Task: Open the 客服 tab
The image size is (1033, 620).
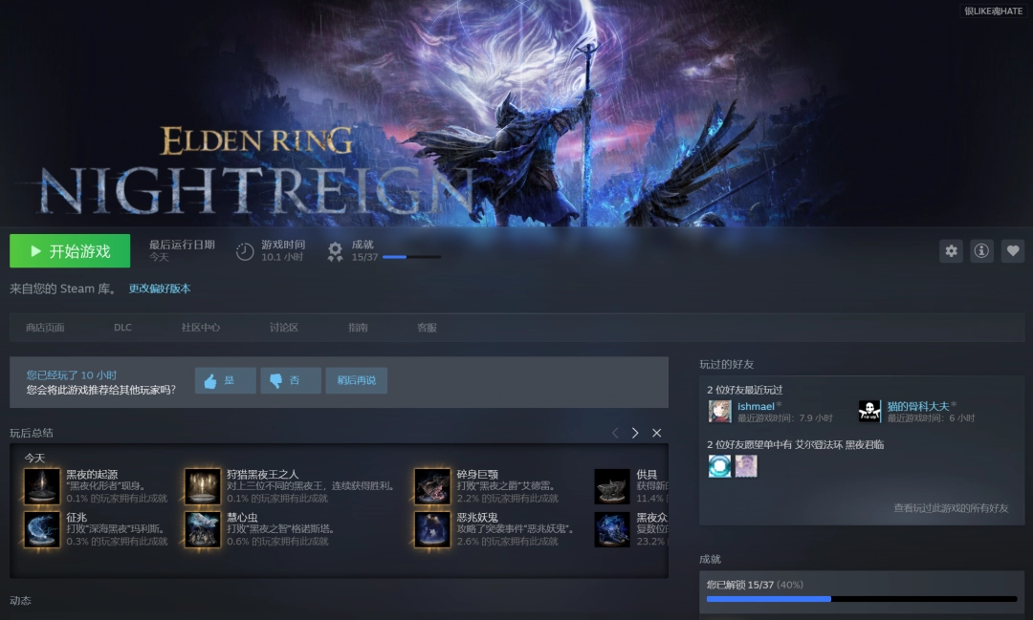Action: pos(427,327)
